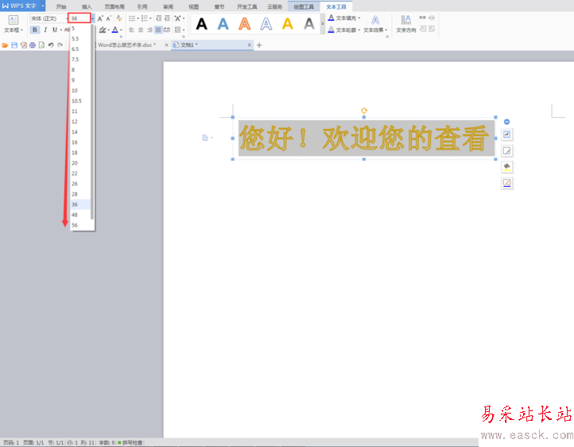Viewport: 574px width, 447px height.
Task: Align text left icon
Action: pos(132,29)
